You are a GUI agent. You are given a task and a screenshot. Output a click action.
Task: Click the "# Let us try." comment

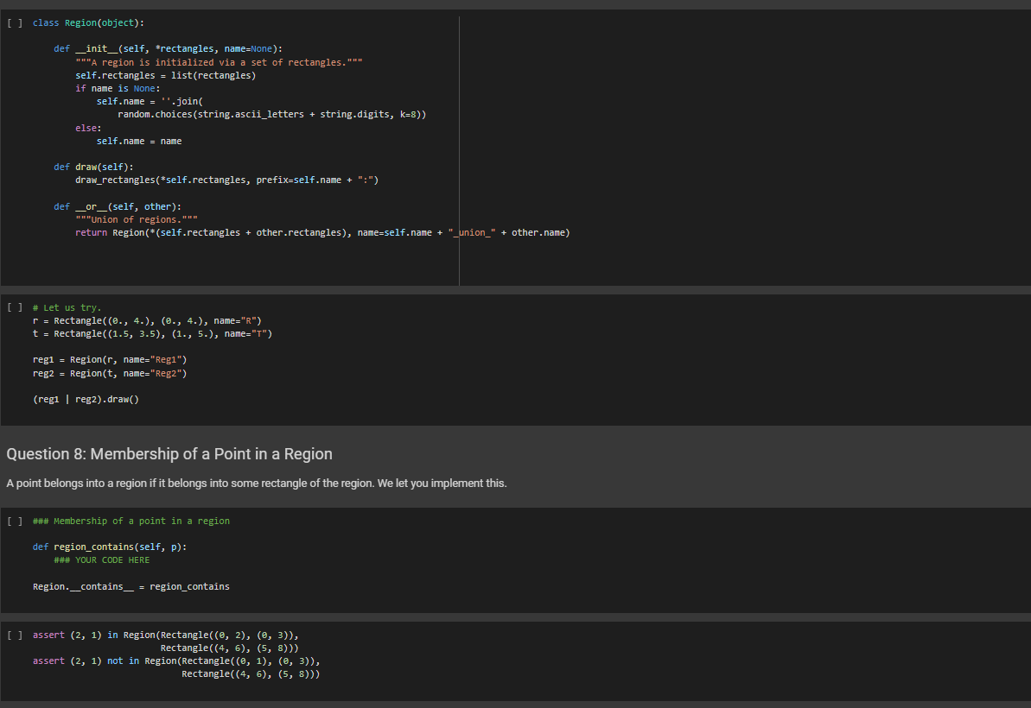pos(67,307)
